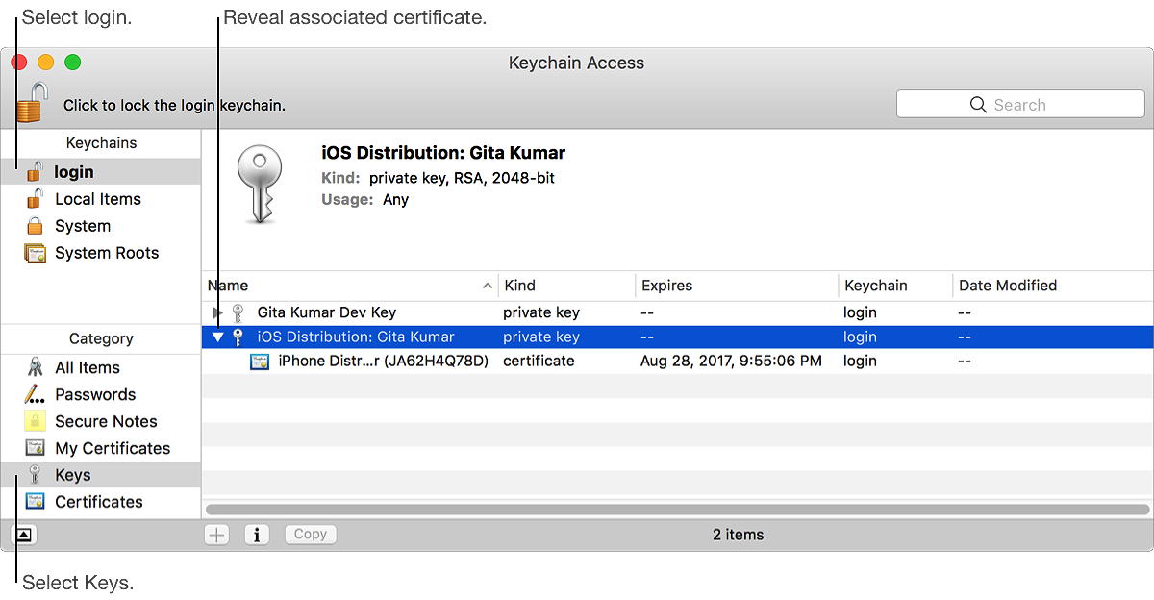This screenshot has width=1154, height=600.
Task: Open item info with the i button
Action: (256, 535)
